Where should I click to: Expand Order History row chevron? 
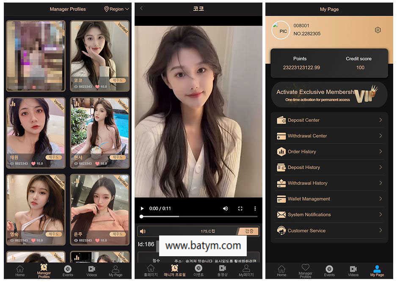(380, 151)
